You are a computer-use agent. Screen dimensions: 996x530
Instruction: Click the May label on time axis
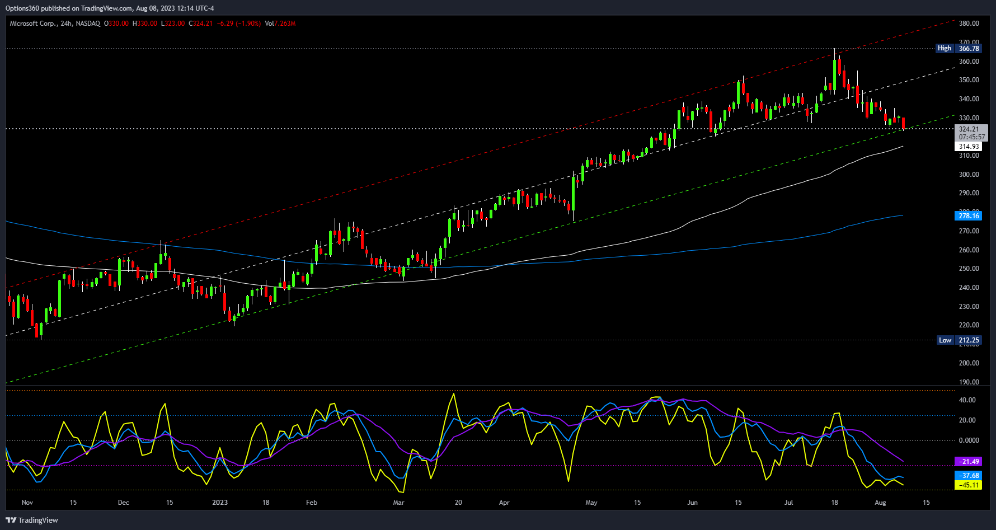[x=591, y=503]
